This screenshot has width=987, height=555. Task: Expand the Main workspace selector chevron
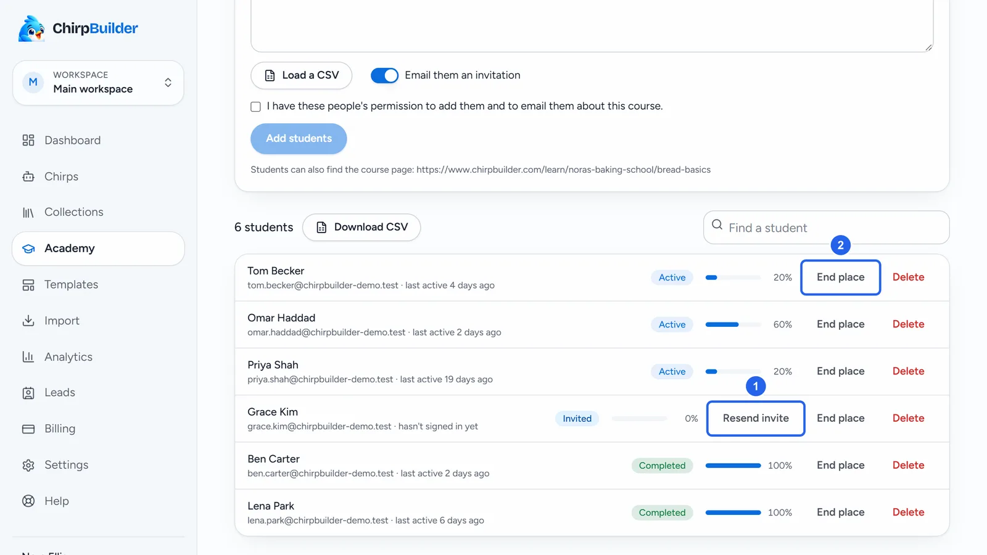(x=168, y=82)
